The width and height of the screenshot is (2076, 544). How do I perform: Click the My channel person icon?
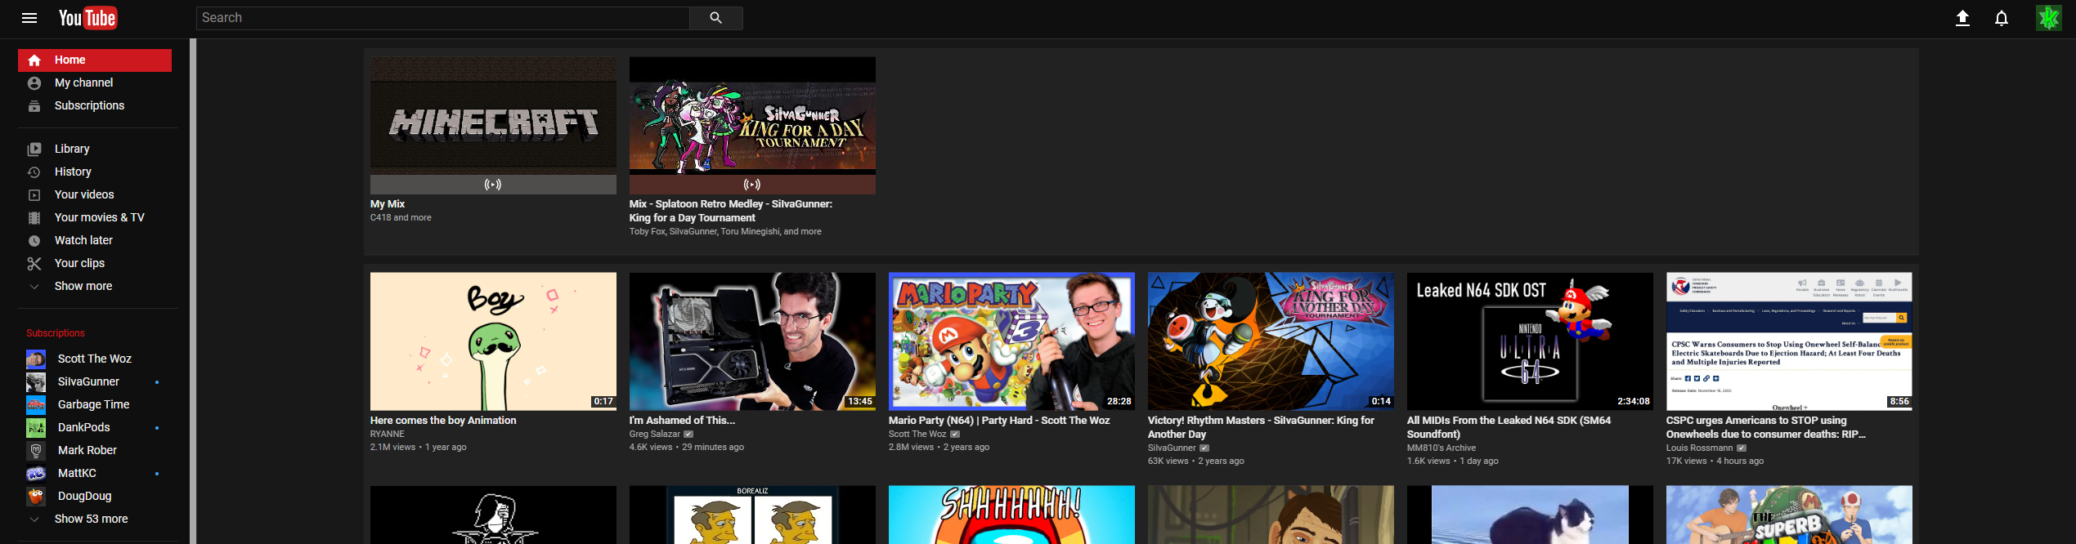pos(34,83)
